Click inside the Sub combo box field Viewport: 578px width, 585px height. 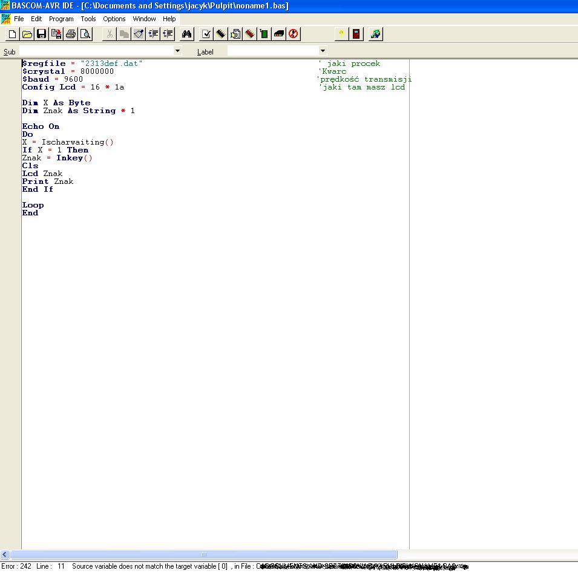point(96,51)
